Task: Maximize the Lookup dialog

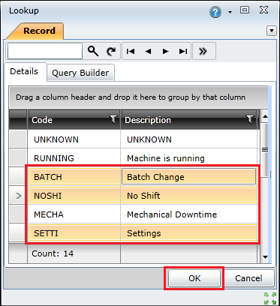Action: click(x=245, y=10)
